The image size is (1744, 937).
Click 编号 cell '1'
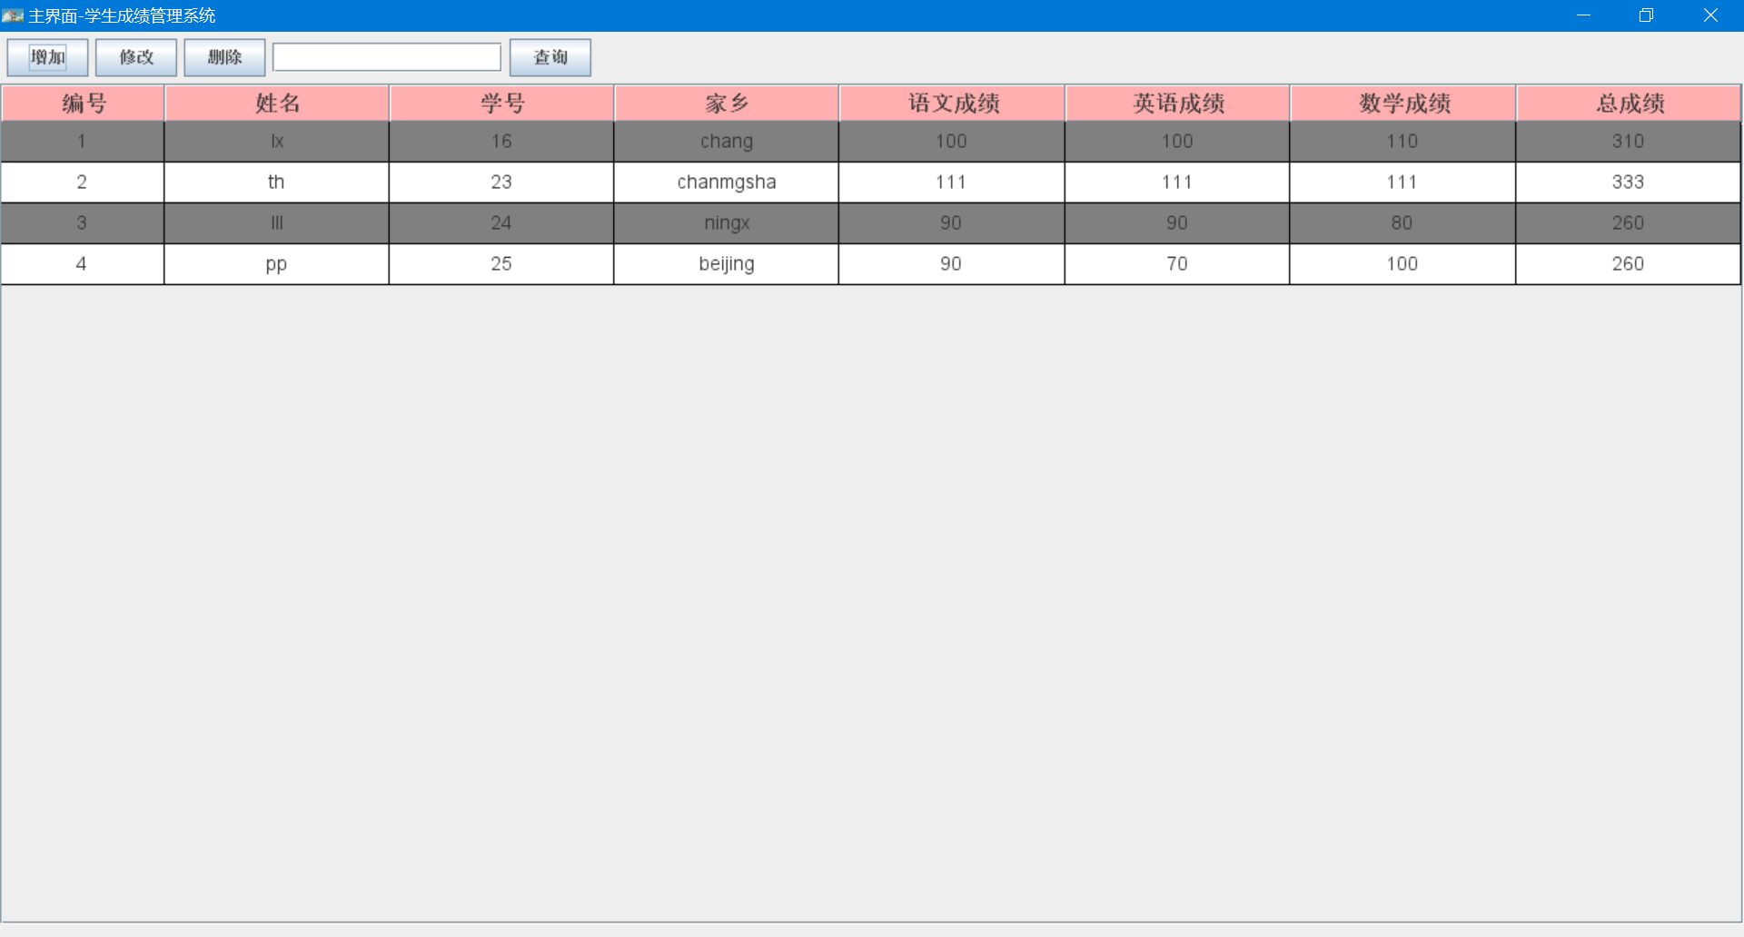pos(82,142)
